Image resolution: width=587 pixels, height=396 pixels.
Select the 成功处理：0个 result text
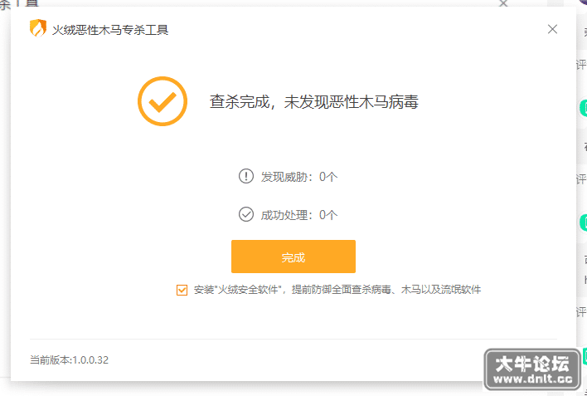299,215
